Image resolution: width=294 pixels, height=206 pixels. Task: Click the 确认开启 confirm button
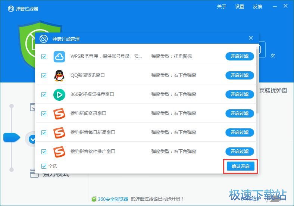click(x=241, y=166)
